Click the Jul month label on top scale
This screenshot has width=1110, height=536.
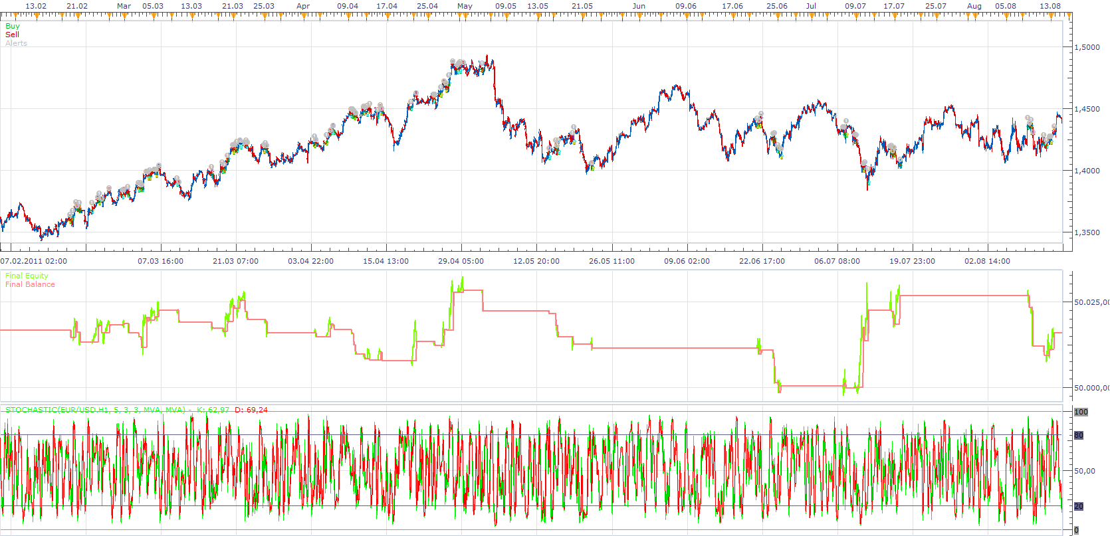811,6
